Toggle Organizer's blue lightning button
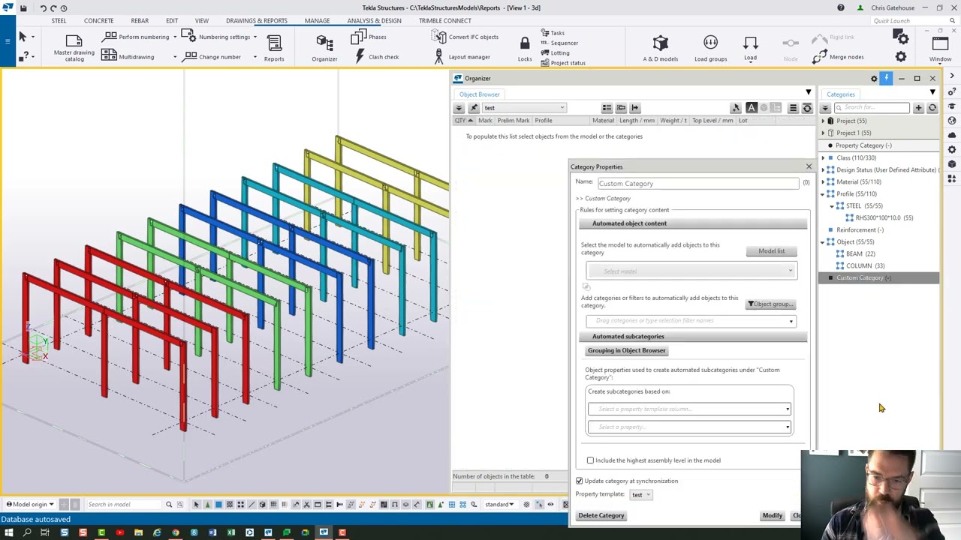 click(886, 78)
